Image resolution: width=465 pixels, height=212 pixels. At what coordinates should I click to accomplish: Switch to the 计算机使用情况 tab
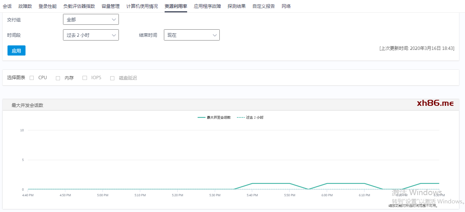click(142, 6)
